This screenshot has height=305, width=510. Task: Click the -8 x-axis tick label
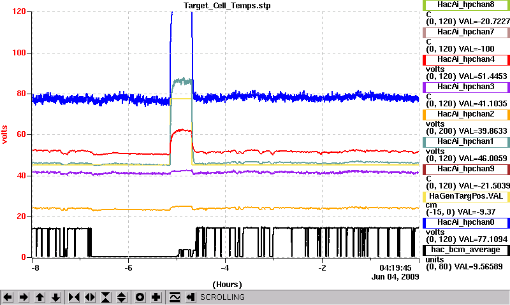click(x=35, y=268)
